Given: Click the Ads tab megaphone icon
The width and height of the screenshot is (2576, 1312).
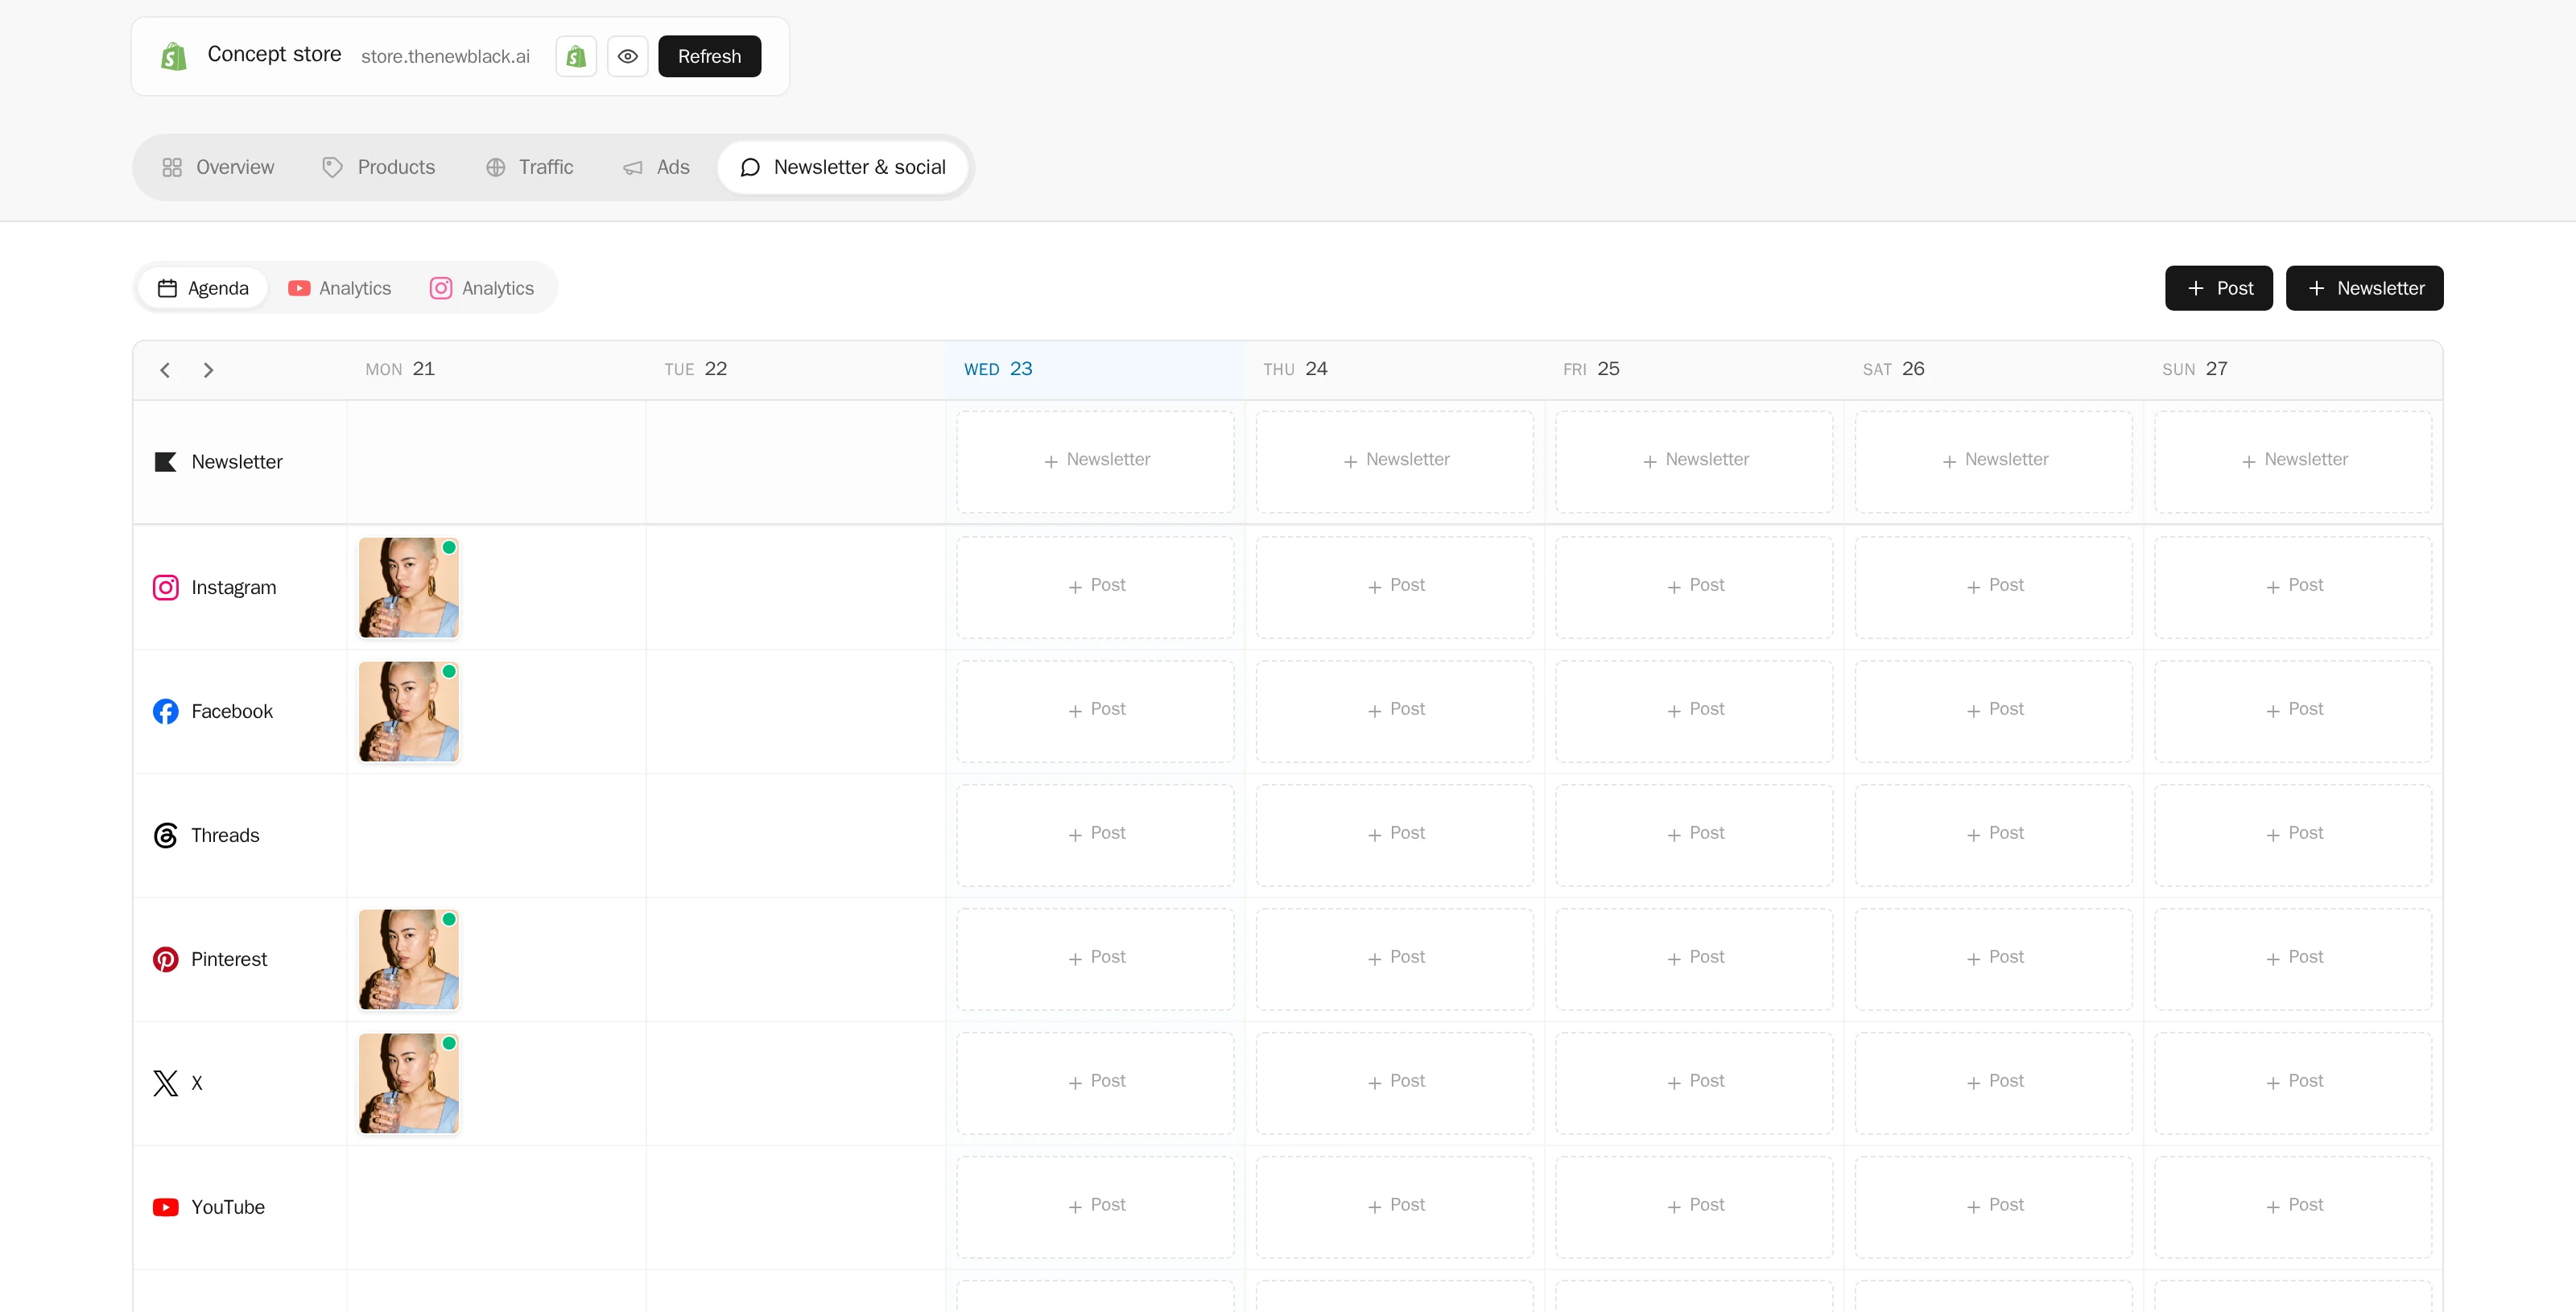Looking at the screenshot, I should point(632,167).
